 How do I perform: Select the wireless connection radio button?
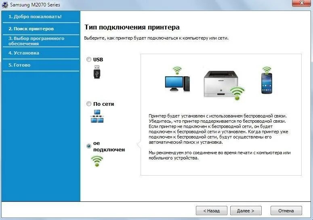point(88,146)
